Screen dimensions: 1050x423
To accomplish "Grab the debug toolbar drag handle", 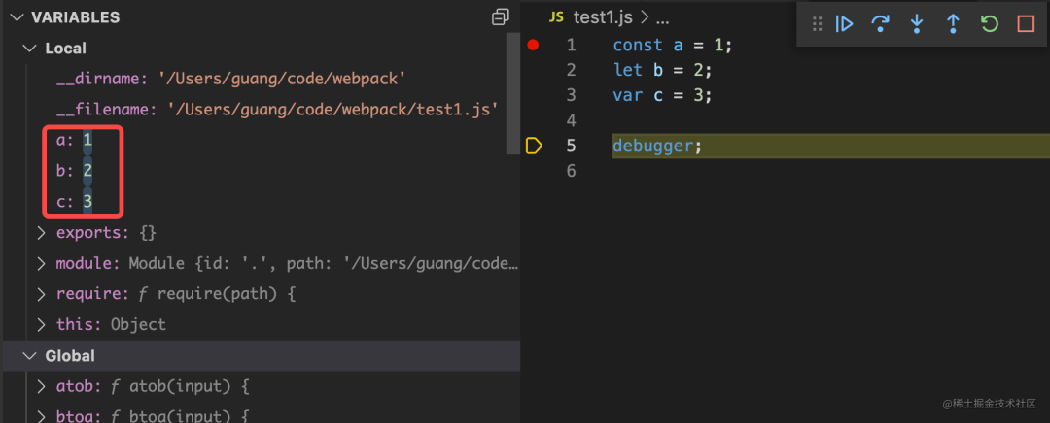I will click(817, 24).
